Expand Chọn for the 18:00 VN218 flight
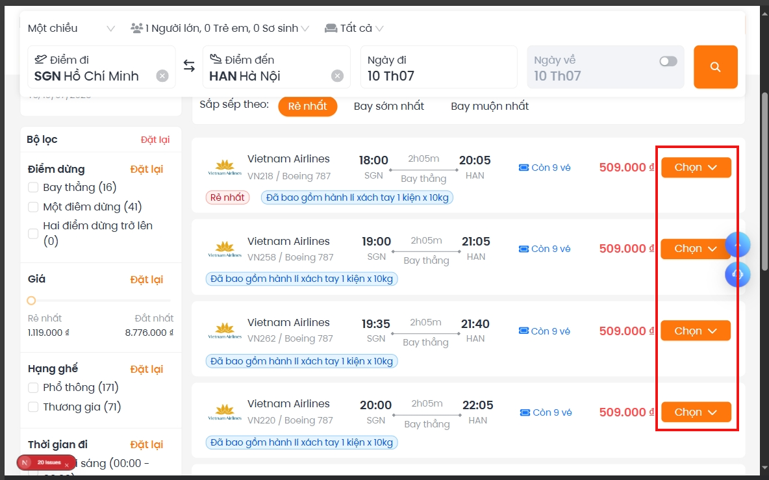 (696, 168)
